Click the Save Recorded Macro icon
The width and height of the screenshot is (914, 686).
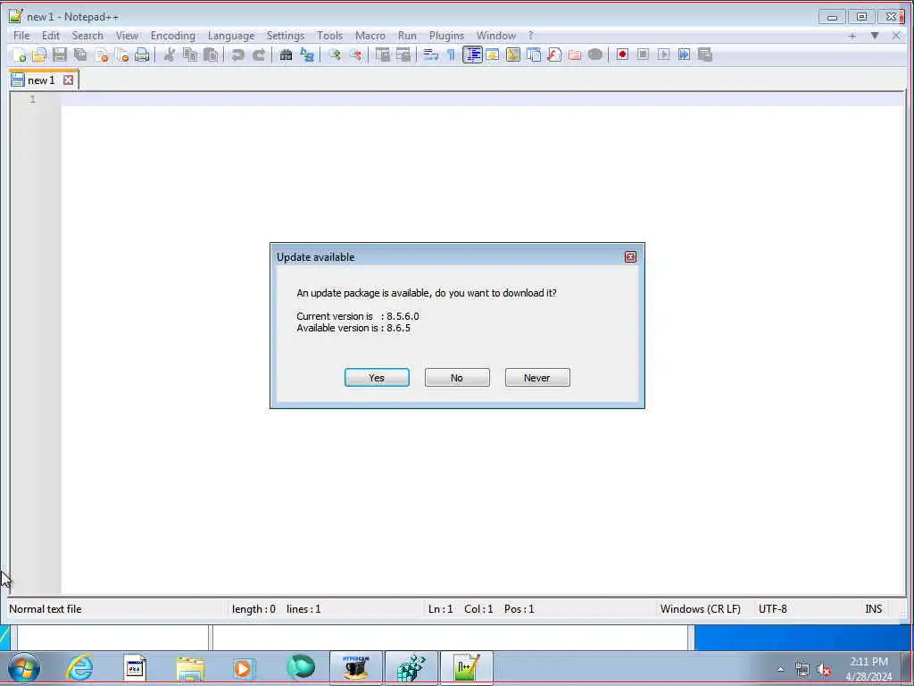click(705, 54)
